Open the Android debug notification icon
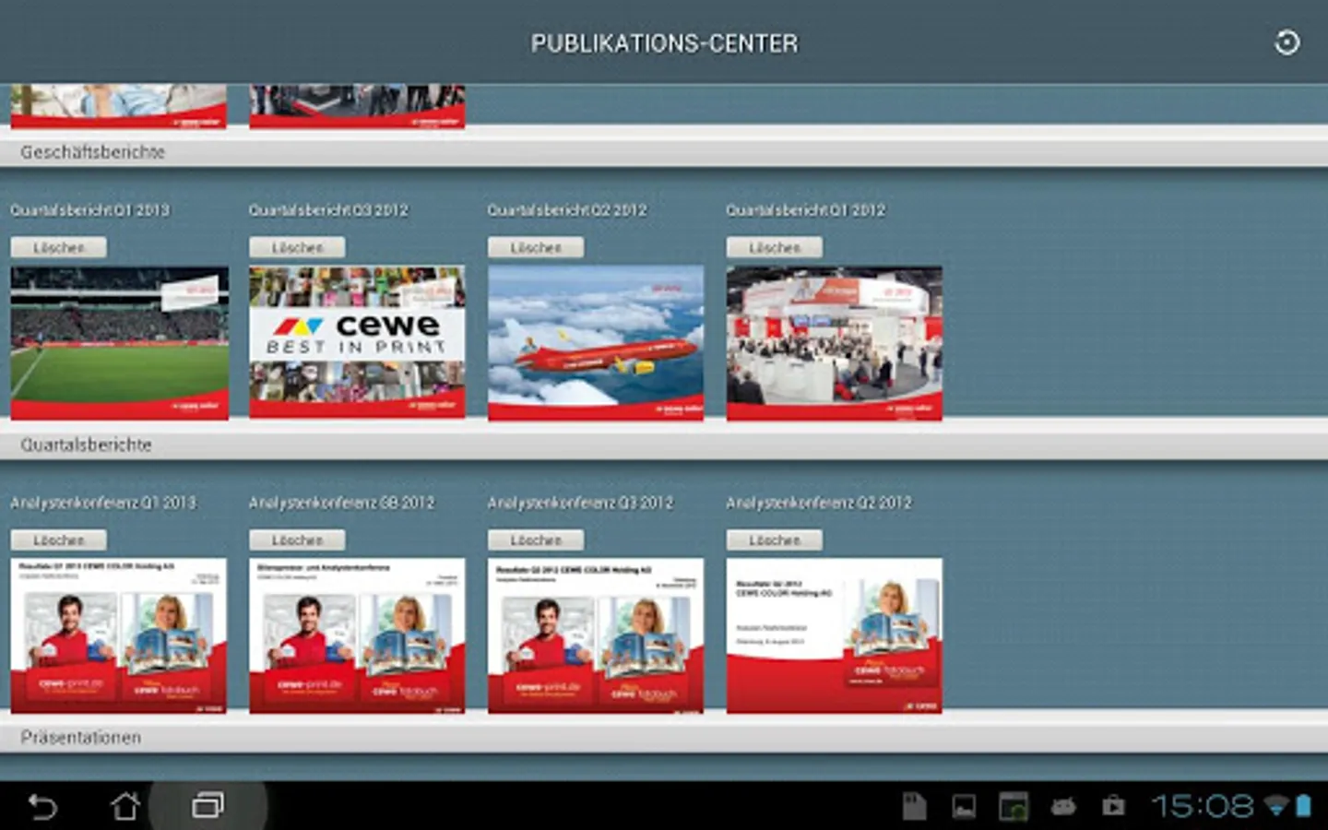This screenshot has width=1328, height=830. click(1063, 807)
